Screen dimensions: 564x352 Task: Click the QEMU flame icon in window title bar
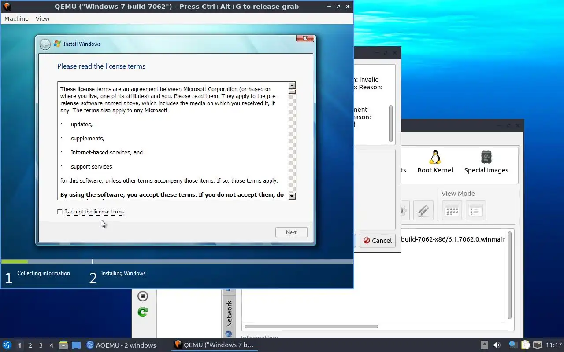(x=7, y=6)
